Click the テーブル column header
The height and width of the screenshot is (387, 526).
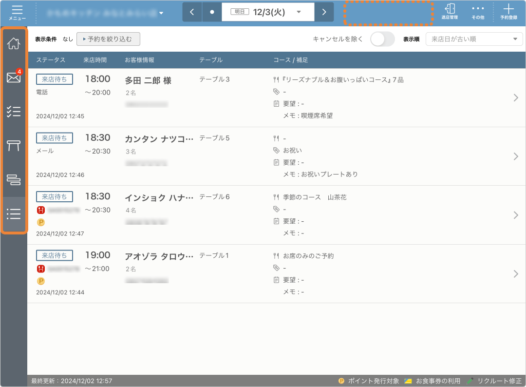(x=211, y=60)
